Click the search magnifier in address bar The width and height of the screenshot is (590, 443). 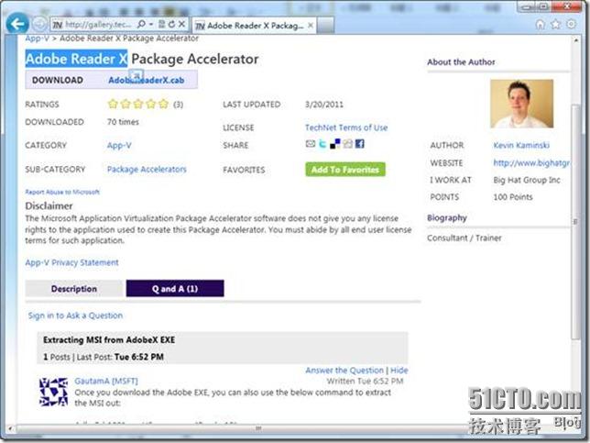coord(141,25)
